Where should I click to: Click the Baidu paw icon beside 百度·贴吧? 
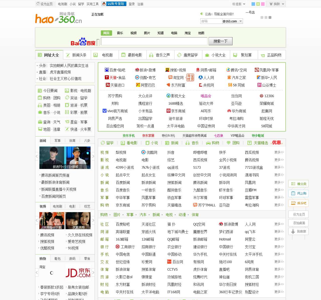107,70
